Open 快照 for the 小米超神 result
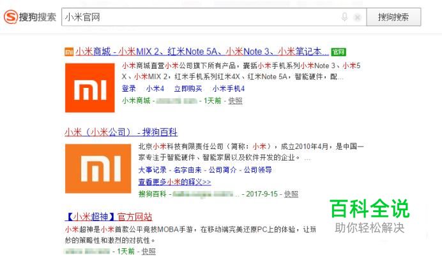This screenshot has width=442, height=256. 148,251
